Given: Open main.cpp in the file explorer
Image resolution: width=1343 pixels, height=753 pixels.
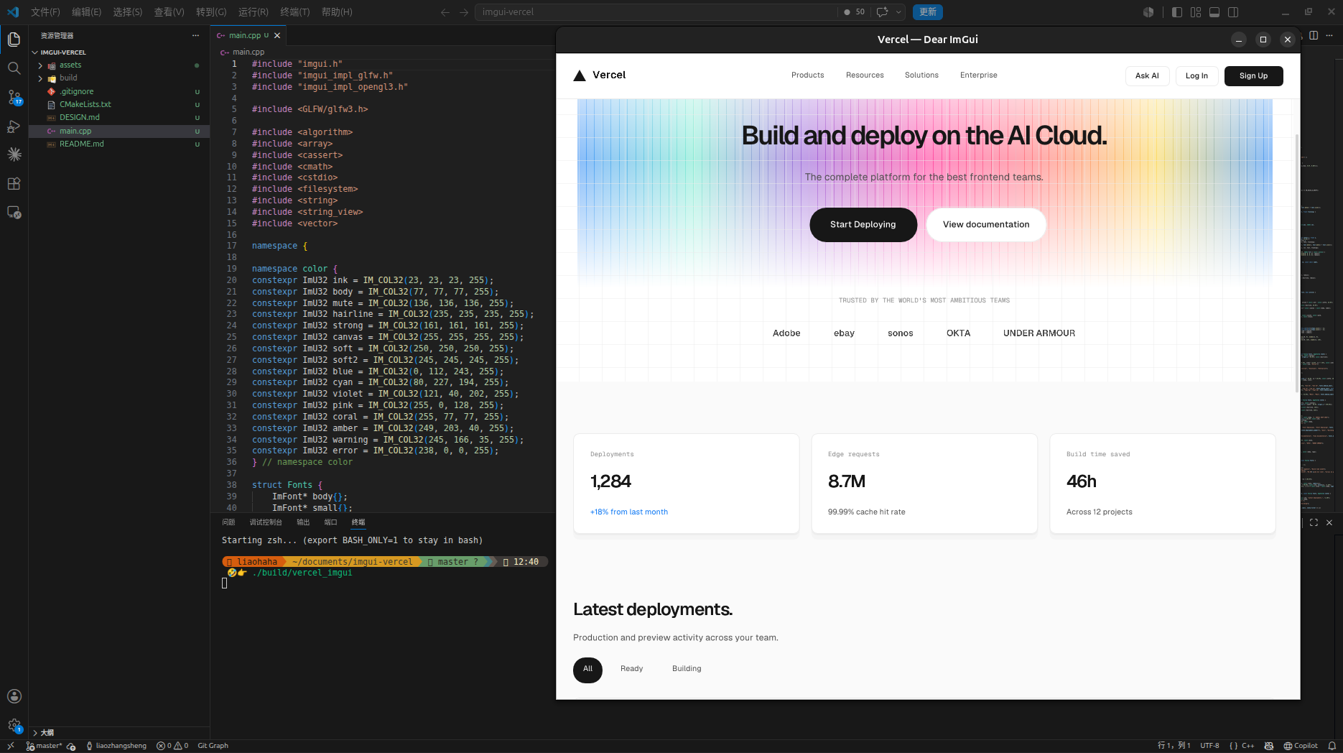Looking at the screenshot, I should [x=75, y=131].
